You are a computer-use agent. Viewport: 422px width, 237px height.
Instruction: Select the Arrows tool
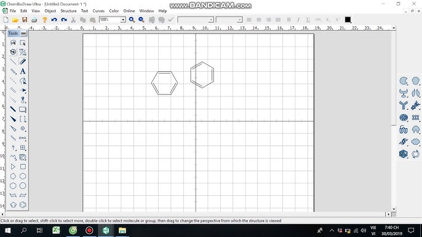tap(23, 90)
